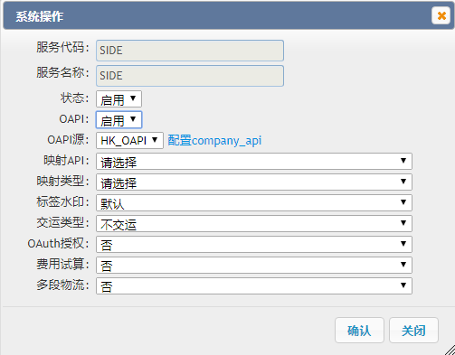Screen dimensions: 455x355
Task: Click the arrow icon of 映射API dropdown
Action: coord(403,161)
